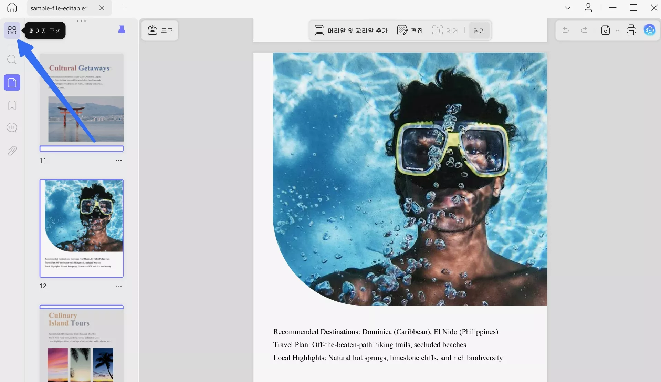This screenshot has height=382, width=661.
Task: Expand the save options dropdown arrow
Action: [617, 30]
